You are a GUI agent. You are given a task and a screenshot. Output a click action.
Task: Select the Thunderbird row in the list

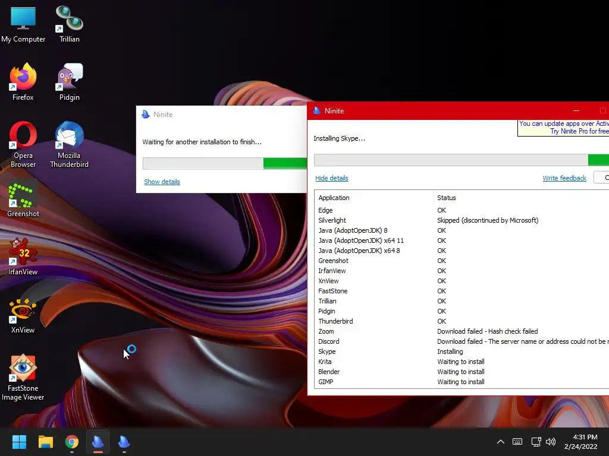[462, 321]
